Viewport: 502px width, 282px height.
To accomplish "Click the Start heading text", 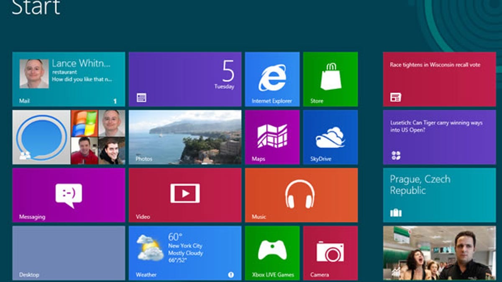I will [x=36, y=8].
